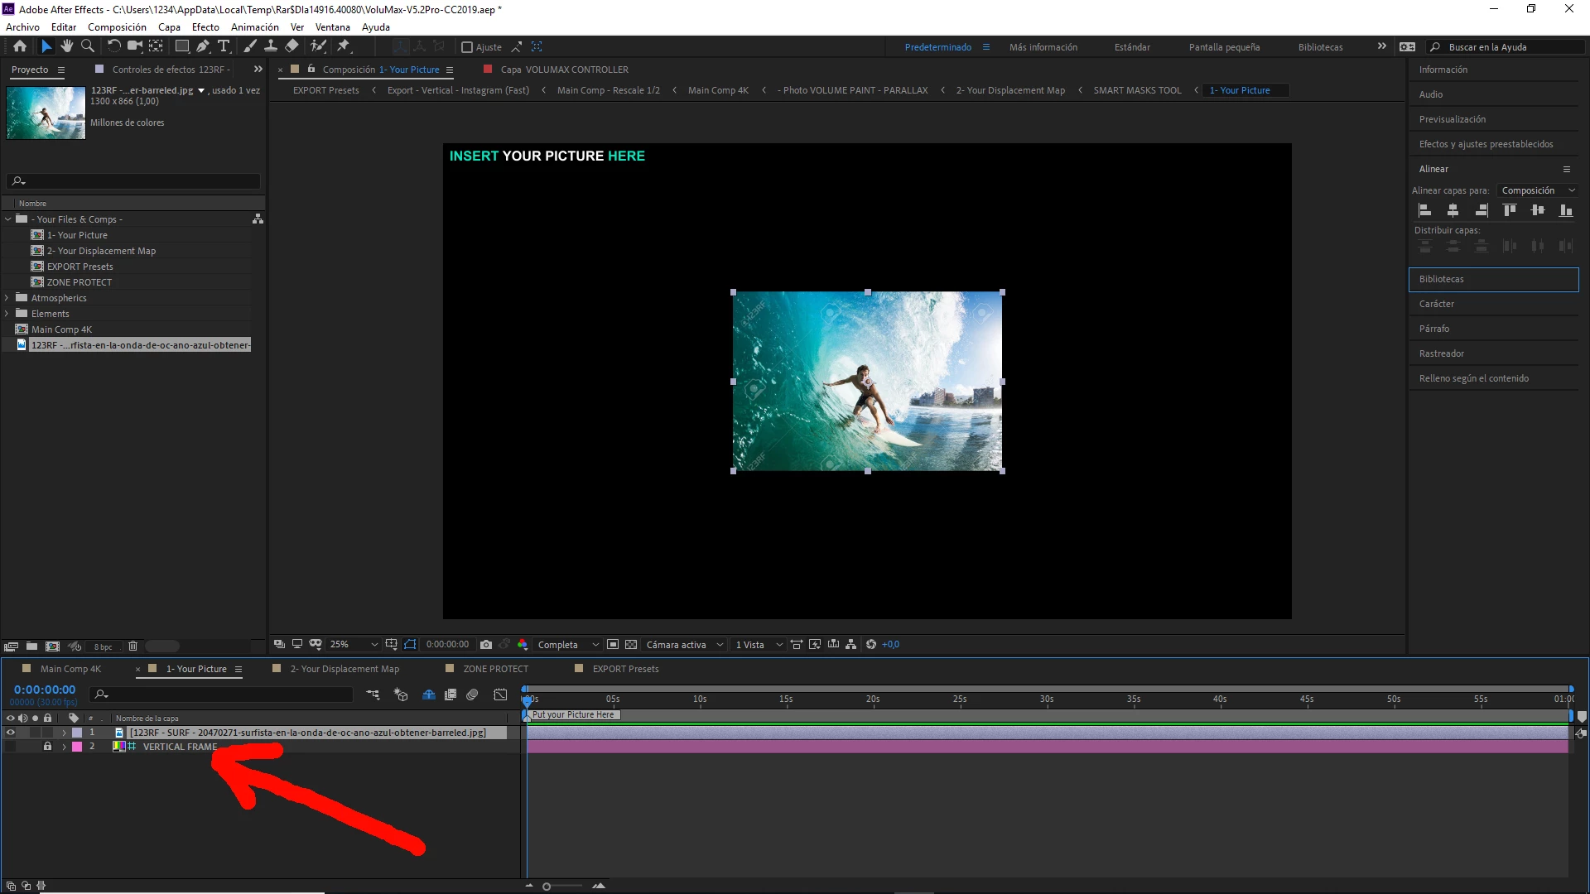This screenshot has width=1590, height=894.
Task: Select the Hand tool
Action: coord(67,46)
